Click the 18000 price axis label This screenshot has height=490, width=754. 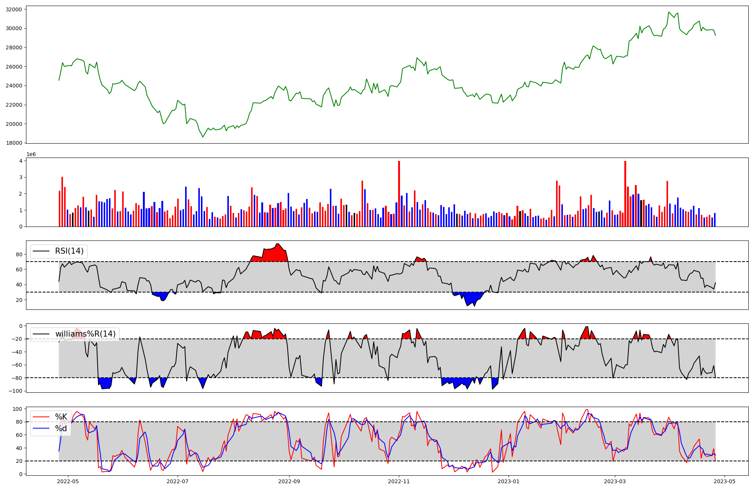pyautogui.click(x=14, y=143)
